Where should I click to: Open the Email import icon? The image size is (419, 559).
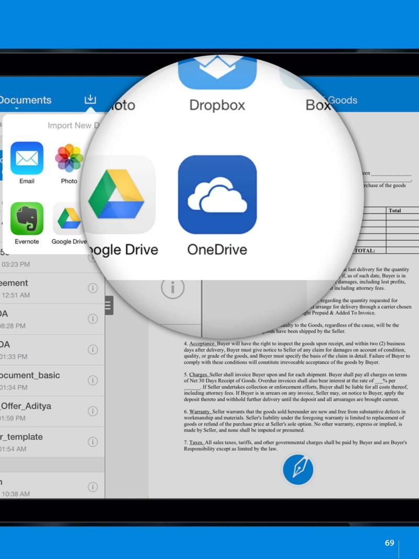pos(27,158)
